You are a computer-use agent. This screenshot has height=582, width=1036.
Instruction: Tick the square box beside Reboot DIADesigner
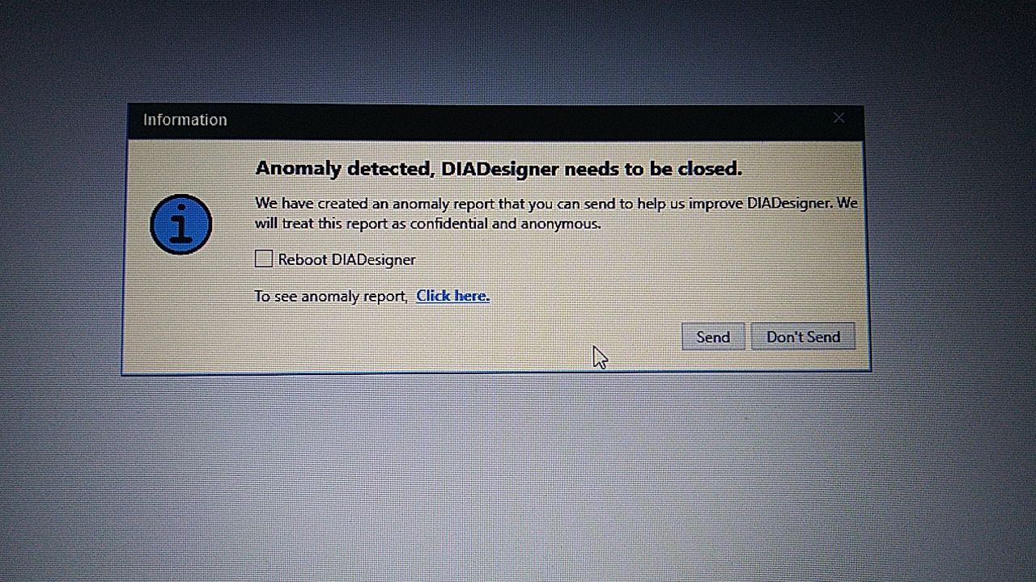point(264,259)
